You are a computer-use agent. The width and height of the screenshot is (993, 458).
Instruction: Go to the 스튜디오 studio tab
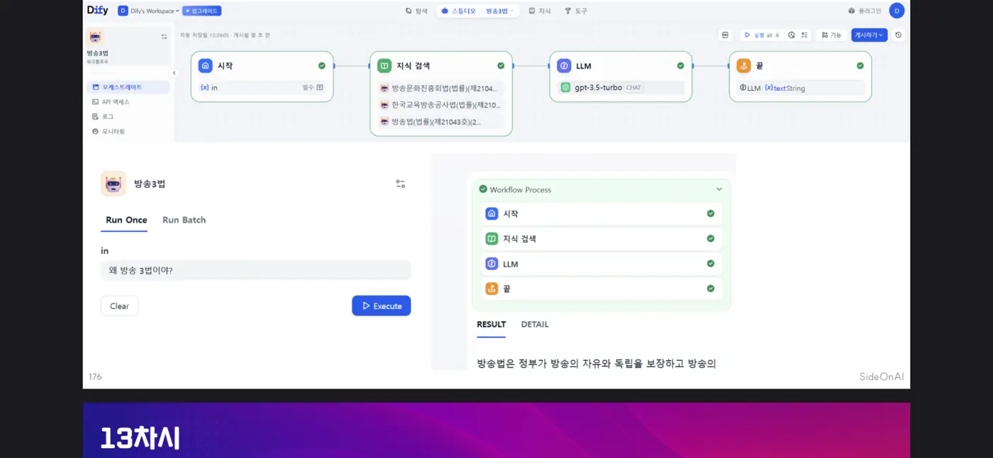tap(459, 11)
